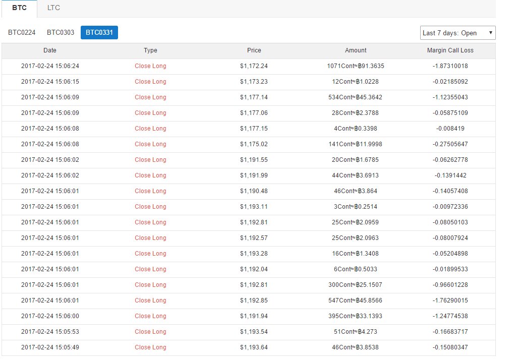Select the date 2017-02-24 15:05:49

click(50, 347)
